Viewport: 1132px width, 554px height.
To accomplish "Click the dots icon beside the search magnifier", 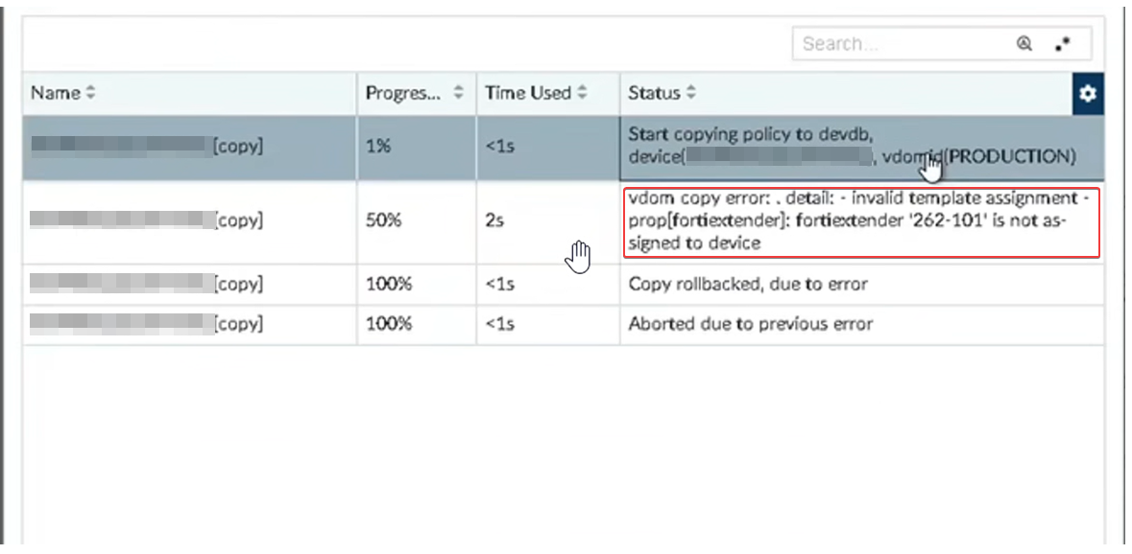I will pos(1062,44).
